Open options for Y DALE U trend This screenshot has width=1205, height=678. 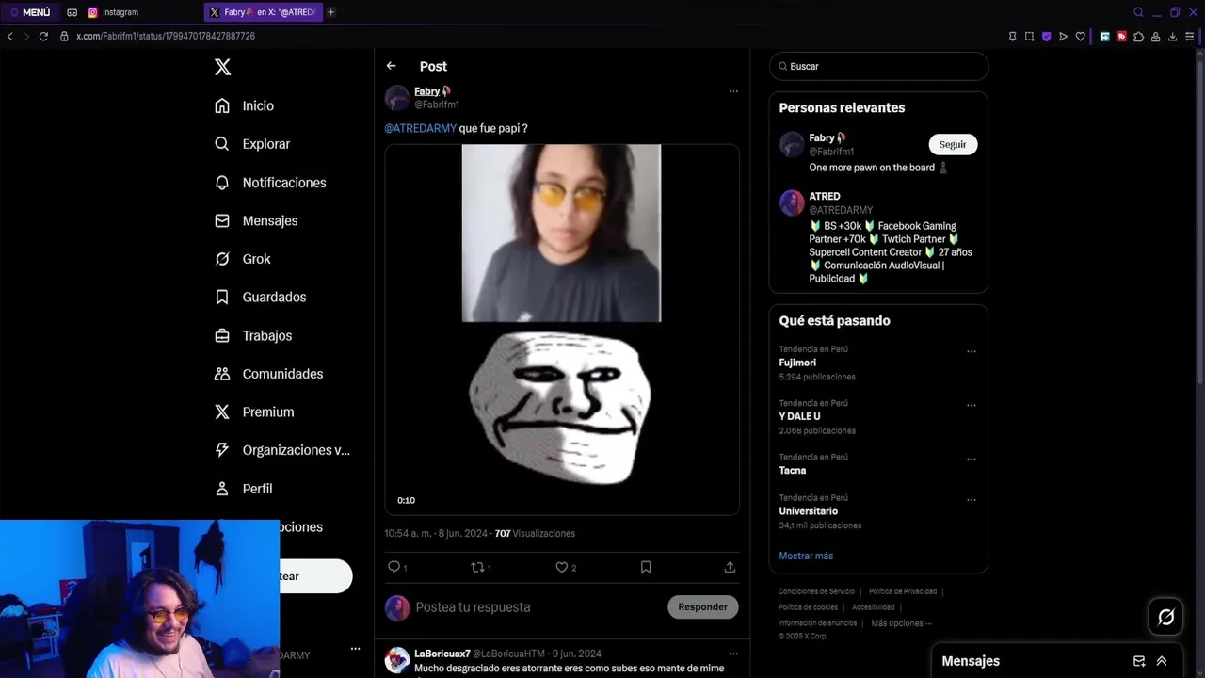(972, 405)
